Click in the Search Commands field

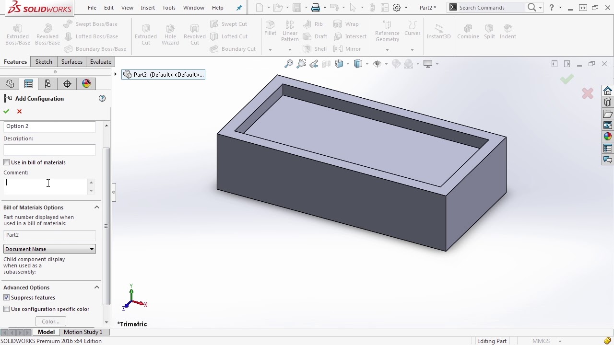click(x=491, y=8)
